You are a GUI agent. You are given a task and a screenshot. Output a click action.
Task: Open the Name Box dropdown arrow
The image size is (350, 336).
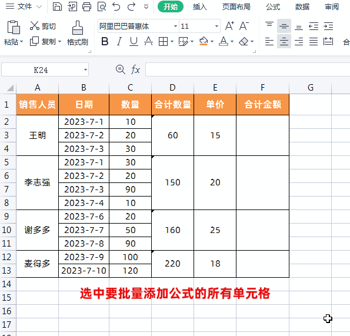point(85,69)
